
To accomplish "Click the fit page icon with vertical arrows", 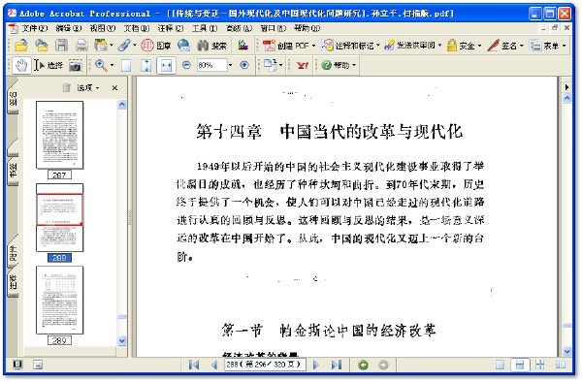I will pos(146,66).
